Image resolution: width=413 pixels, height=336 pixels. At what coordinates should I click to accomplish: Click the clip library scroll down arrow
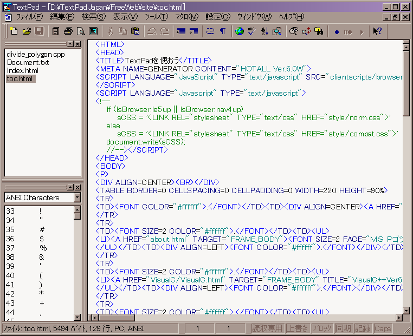(x=77, y=317)
